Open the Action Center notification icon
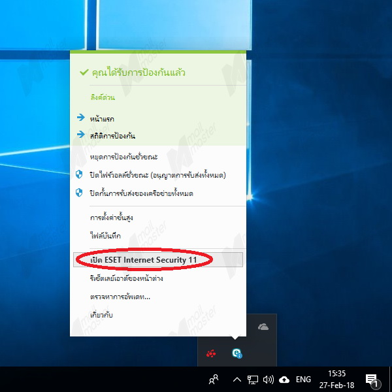 tap(373, 382)
